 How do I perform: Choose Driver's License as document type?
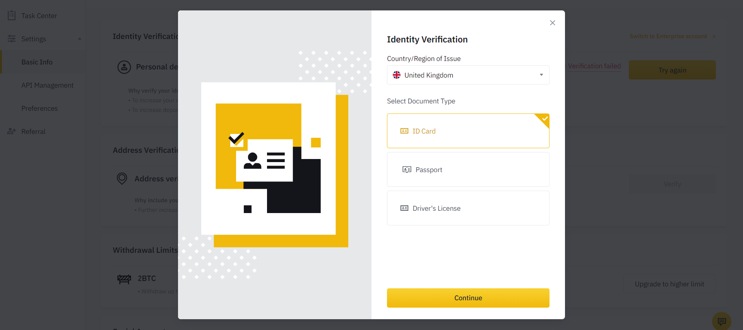(468, 208)
